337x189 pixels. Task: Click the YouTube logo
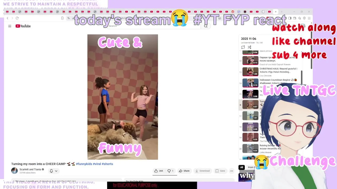pos(23,26)
